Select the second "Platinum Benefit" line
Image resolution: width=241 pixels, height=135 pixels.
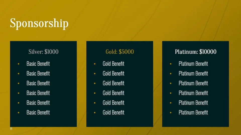[193, 73]
